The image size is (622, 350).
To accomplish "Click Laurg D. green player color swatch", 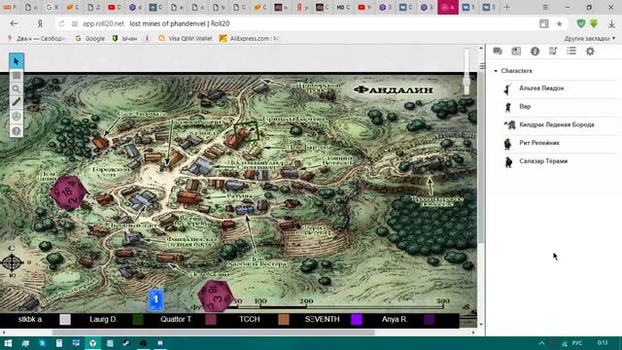I will tap(138, 320).
